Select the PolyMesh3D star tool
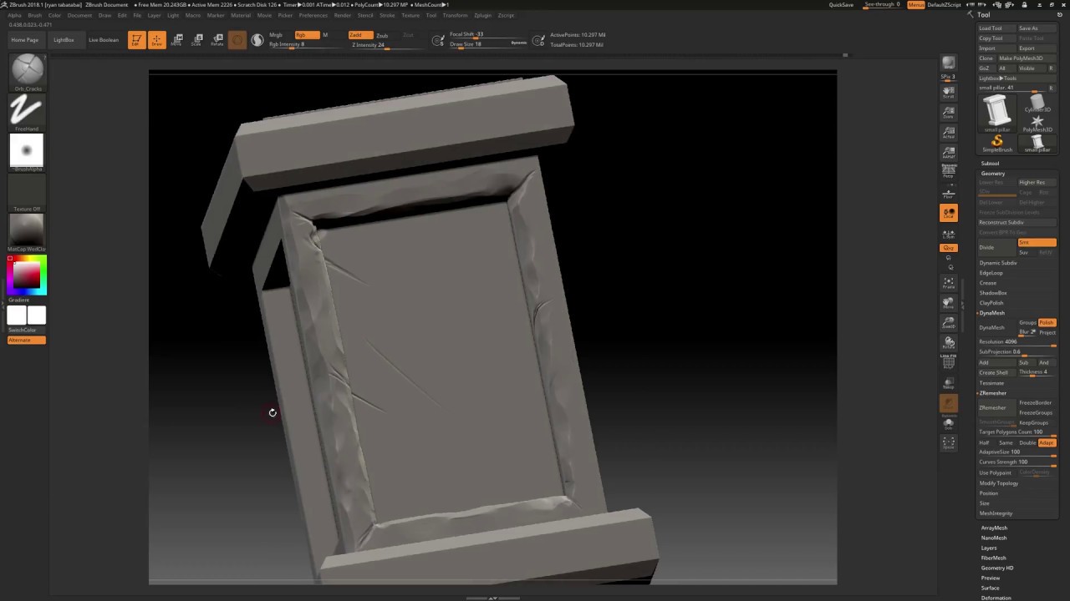1070x601 pixels. click(x=1037, y=124)
